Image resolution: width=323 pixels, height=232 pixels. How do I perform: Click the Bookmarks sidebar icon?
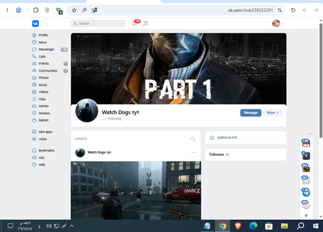34,150
